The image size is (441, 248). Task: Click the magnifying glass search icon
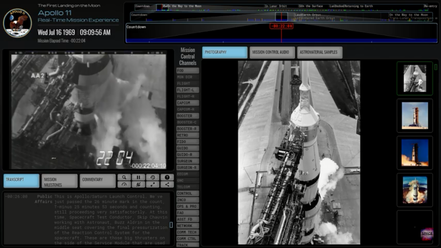(x=124, y=177)
